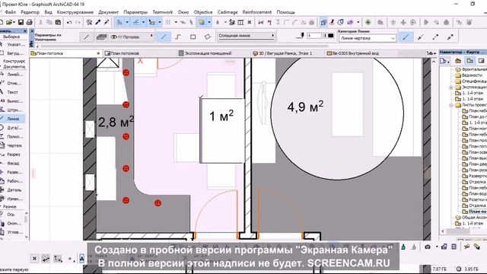Toggle the snap guides button in toolbar
This screenshot has width=487, height=274.
[x=135, y=22]
